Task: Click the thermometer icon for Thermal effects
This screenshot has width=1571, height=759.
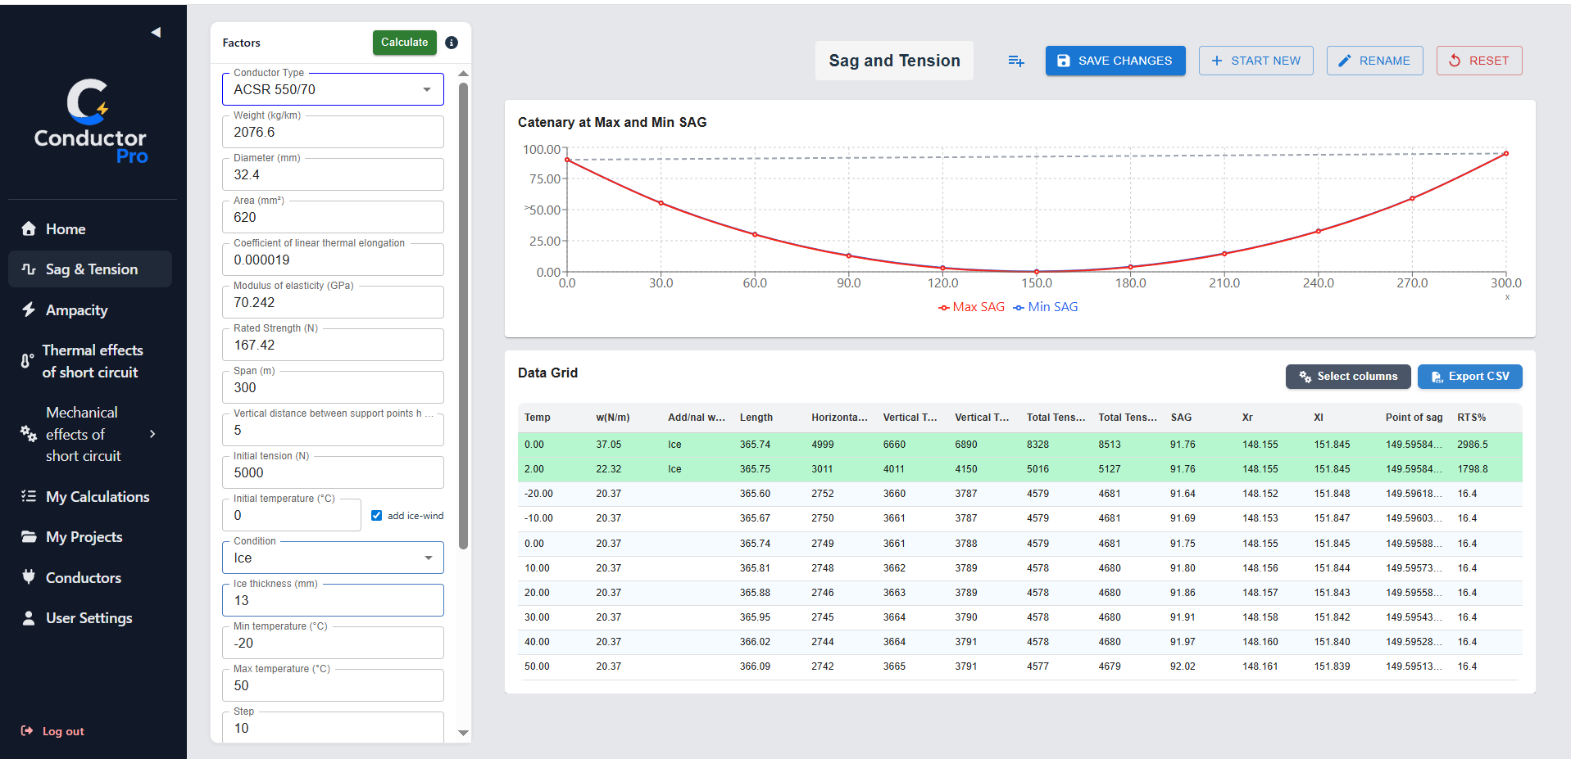Action: (x=27, y=361)
